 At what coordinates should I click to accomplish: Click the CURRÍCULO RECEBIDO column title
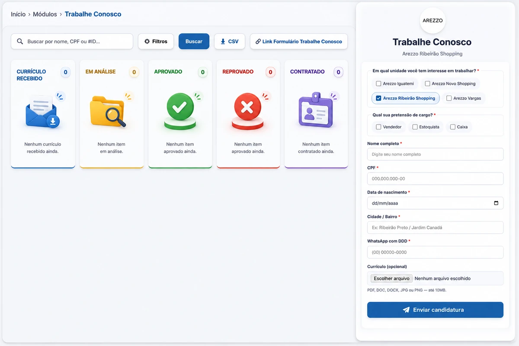pyautogui.click(x=31, y=75)
